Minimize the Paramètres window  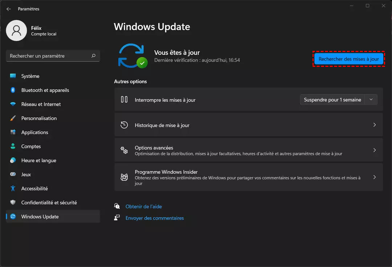(x=351, y=5)
